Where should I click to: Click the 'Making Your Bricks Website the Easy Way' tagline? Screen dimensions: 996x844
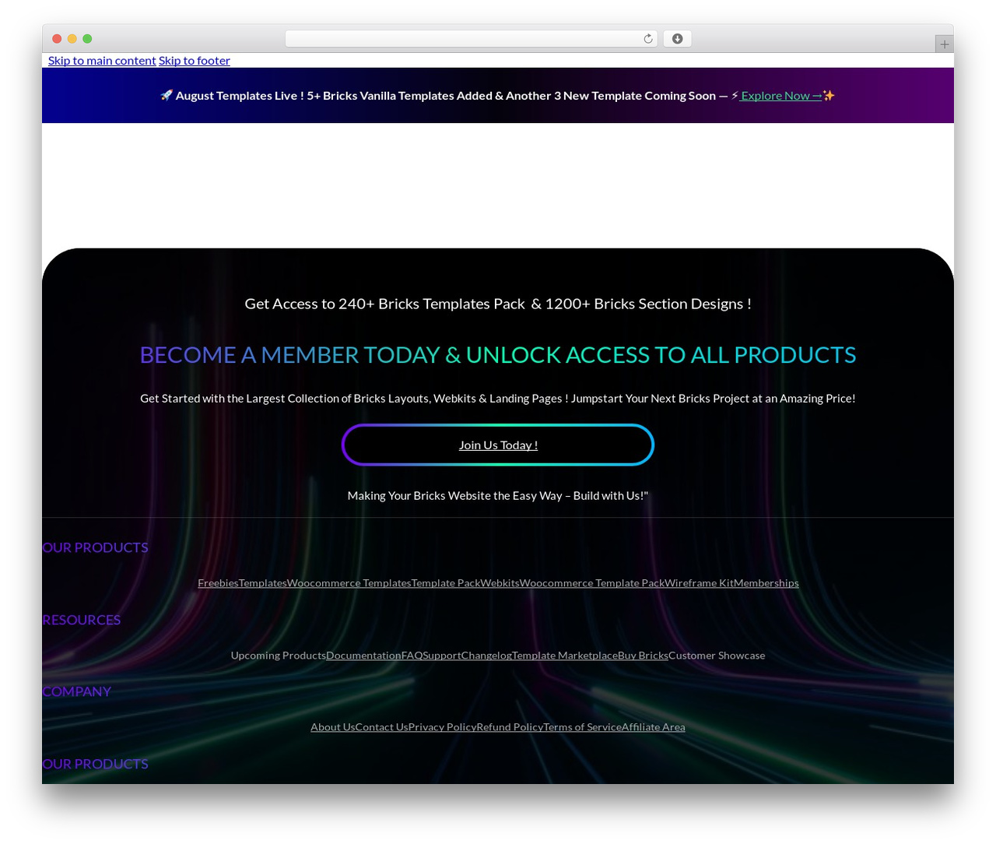coord(498,496)
